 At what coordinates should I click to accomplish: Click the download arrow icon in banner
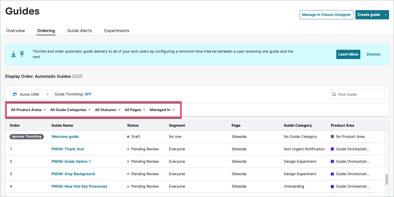(13, 54)
